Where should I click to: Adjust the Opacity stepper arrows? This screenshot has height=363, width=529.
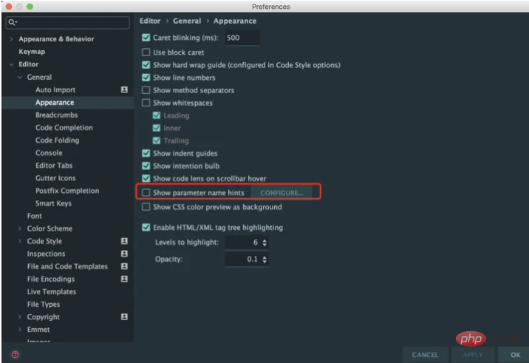pyautogui.click(x=264, y=260)
